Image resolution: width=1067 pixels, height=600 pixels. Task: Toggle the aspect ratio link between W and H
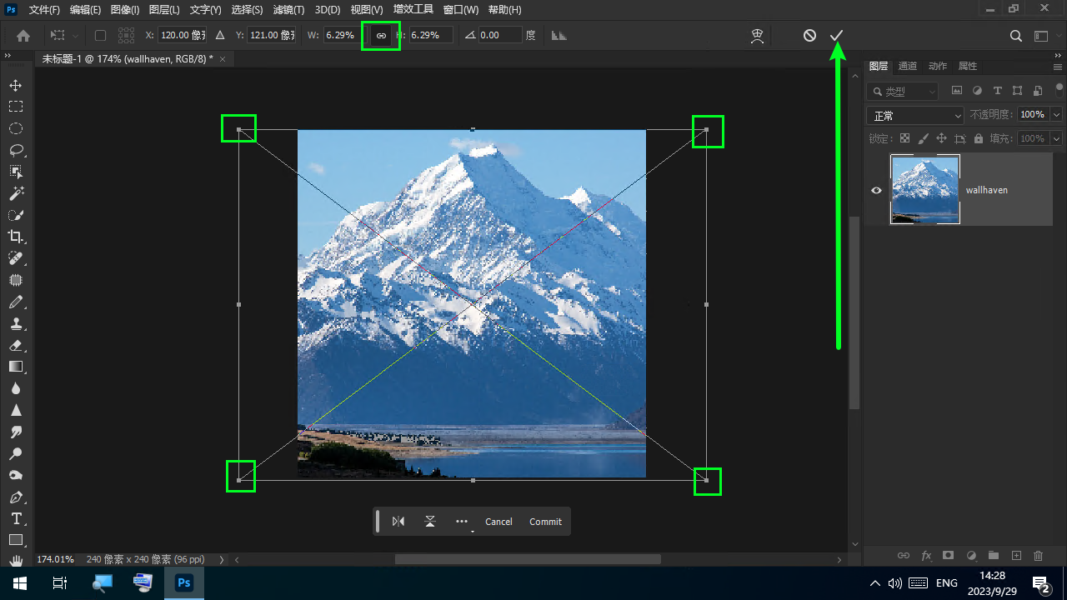381,35
